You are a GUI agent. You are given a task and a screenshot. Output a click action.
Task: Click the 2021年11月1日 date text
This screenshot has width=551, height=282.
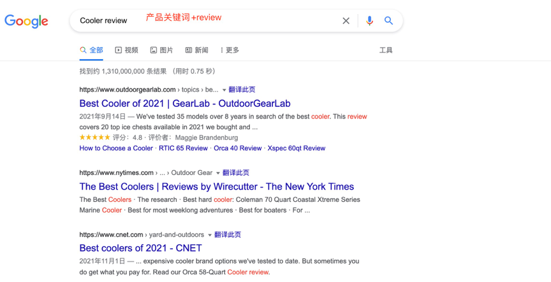pos(102,261)
